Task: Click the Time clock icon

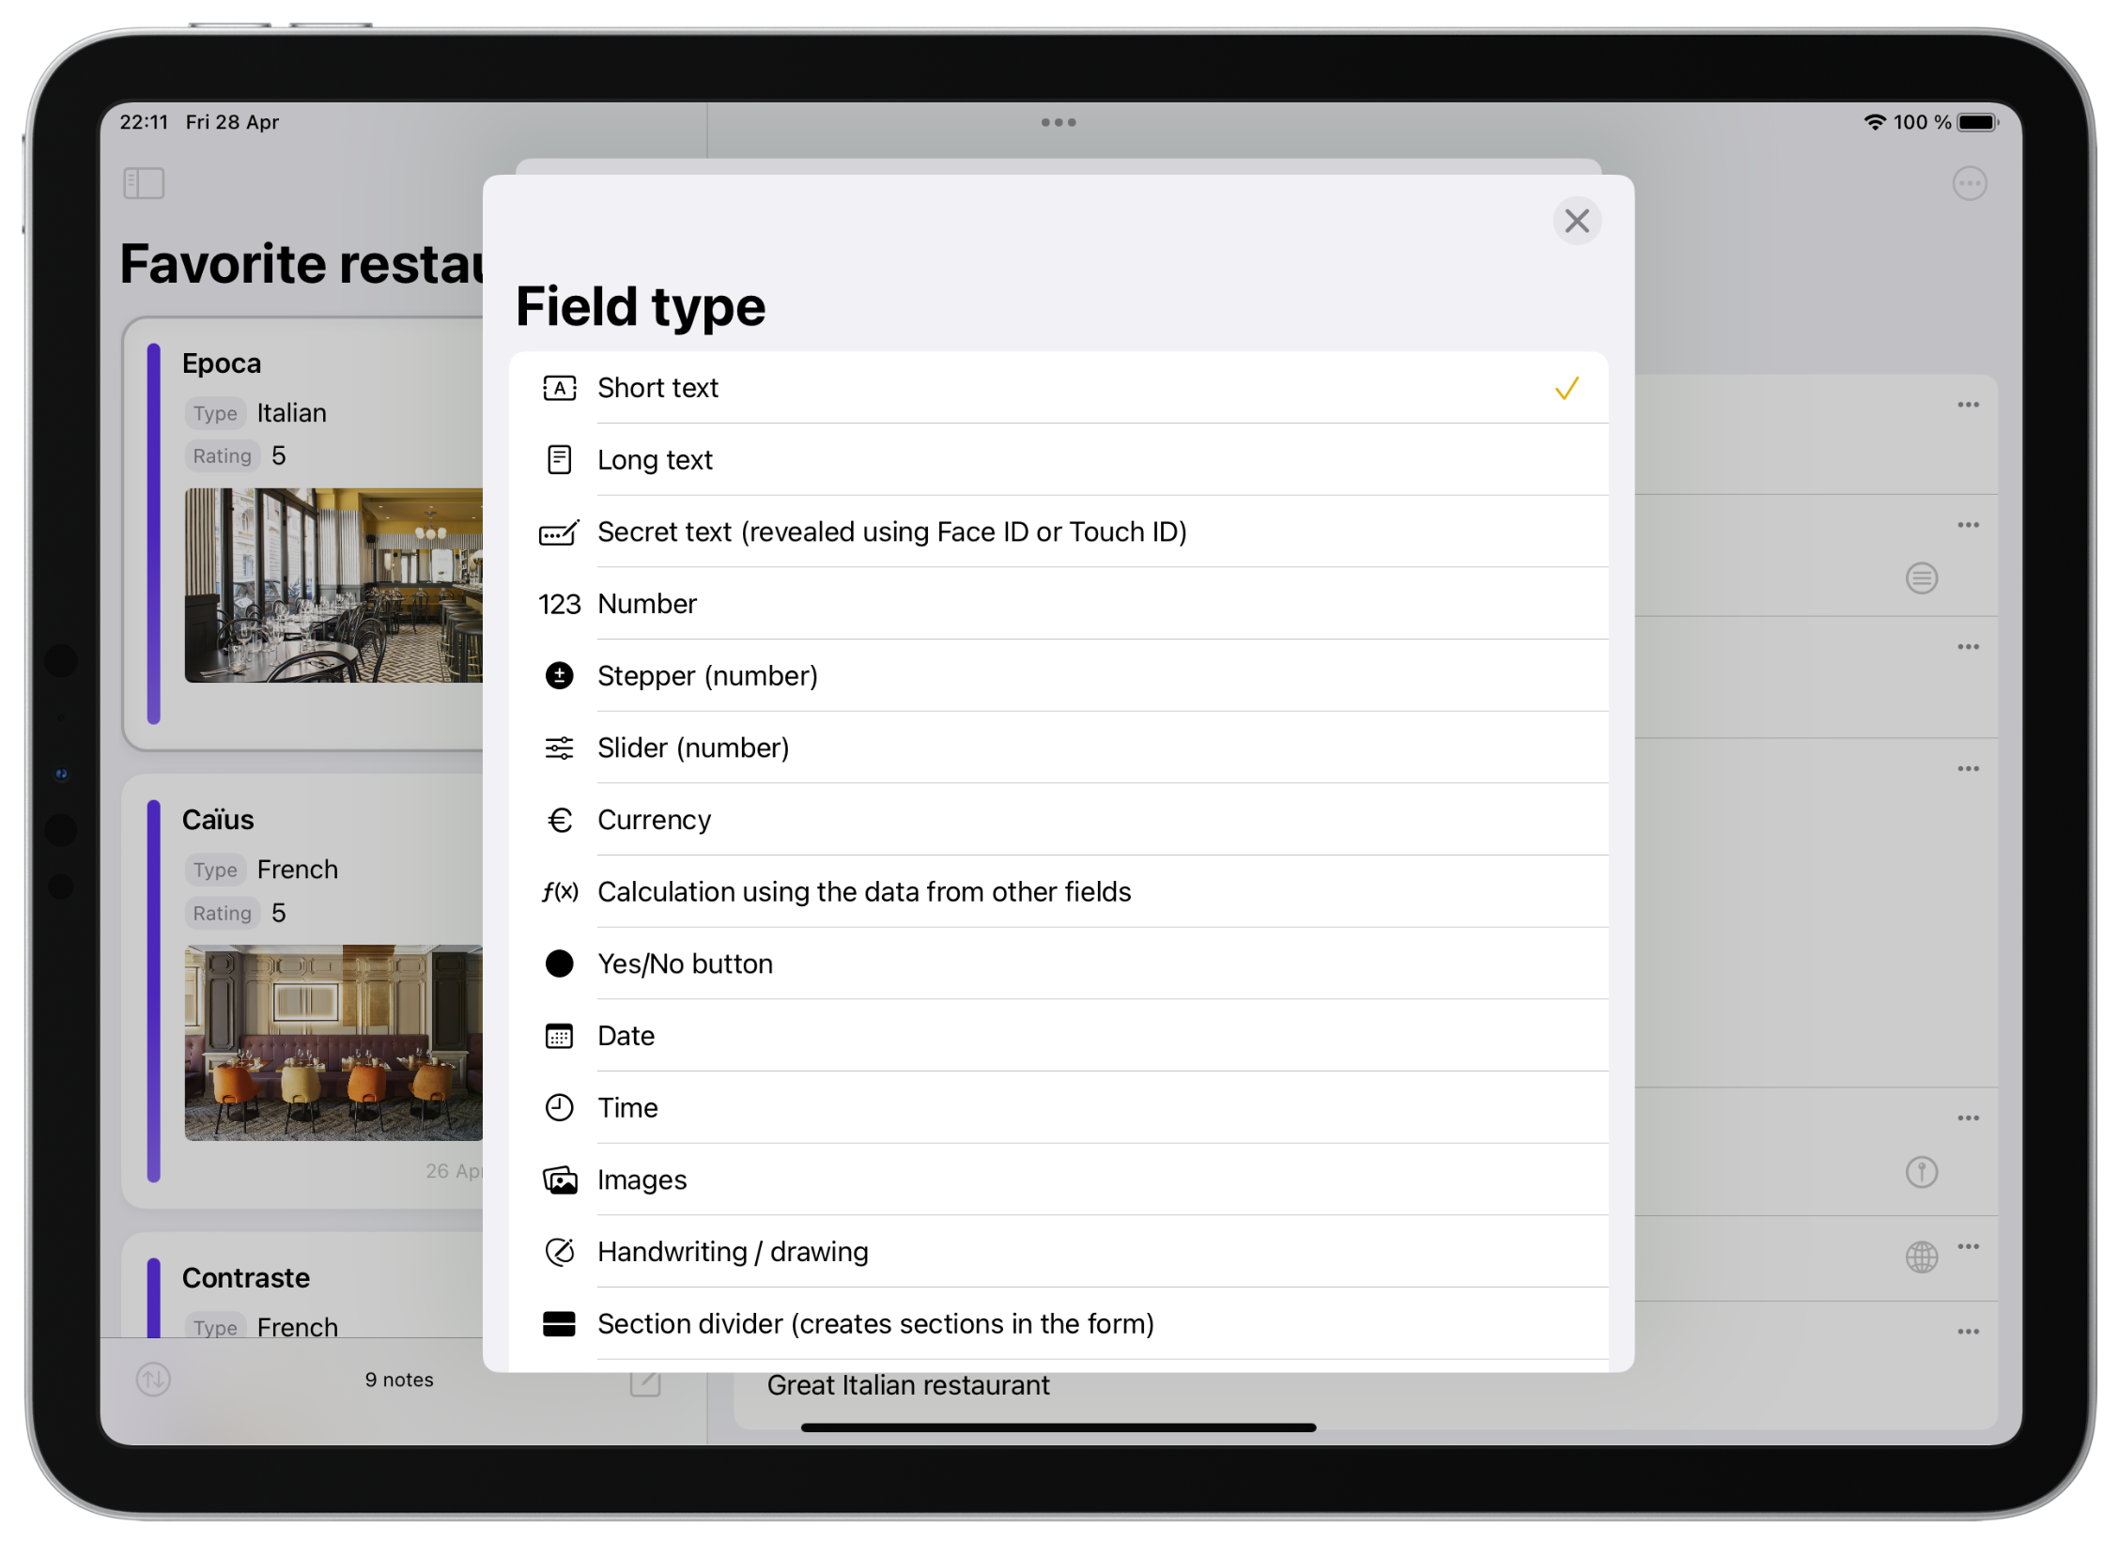Action: 559,1108
